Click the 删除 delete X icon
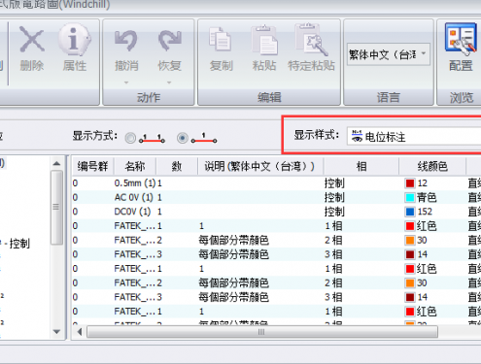Viewport: 481px width, 364px height. coord(32,40)
